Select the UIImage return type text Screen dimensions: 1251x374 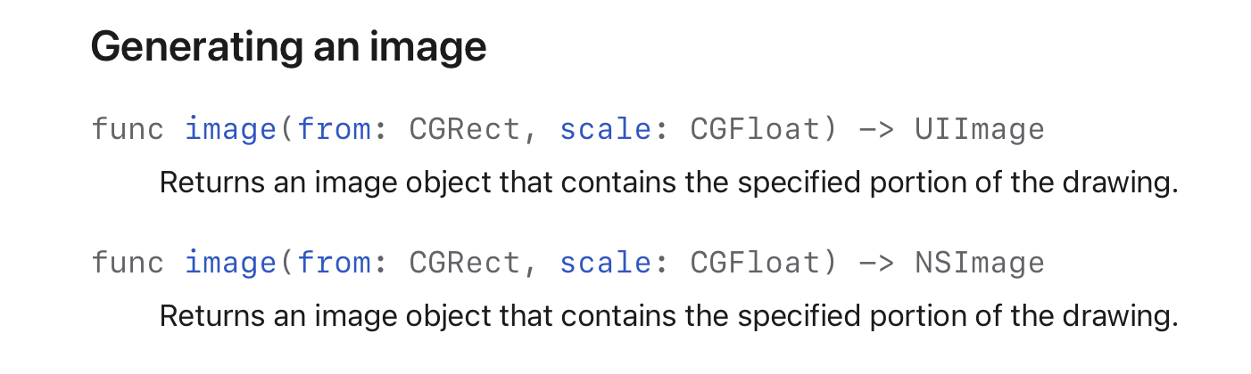click(979, 130)
